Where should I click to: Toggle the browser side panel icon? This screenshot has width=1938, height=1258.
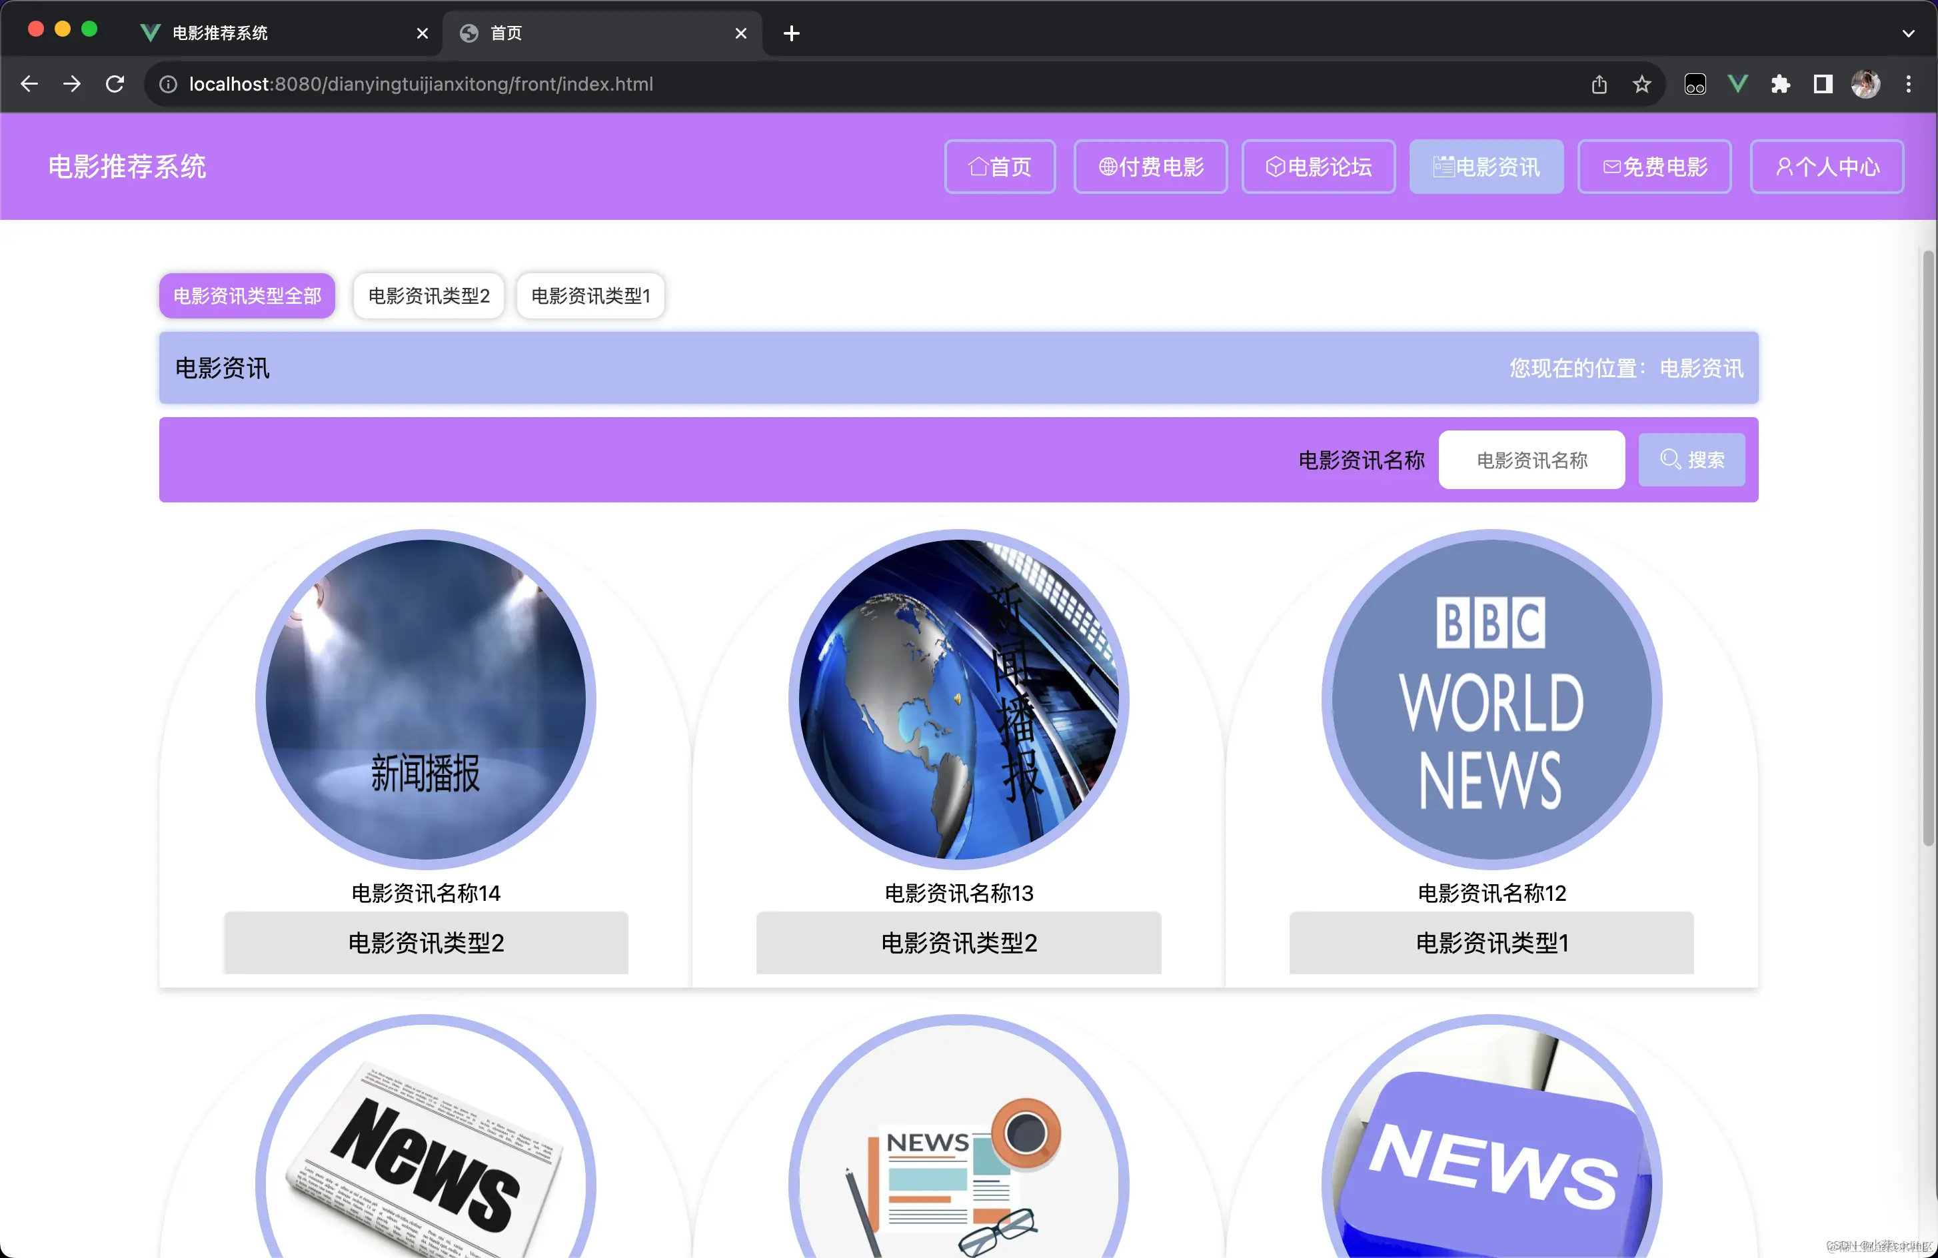point(1822,84)
